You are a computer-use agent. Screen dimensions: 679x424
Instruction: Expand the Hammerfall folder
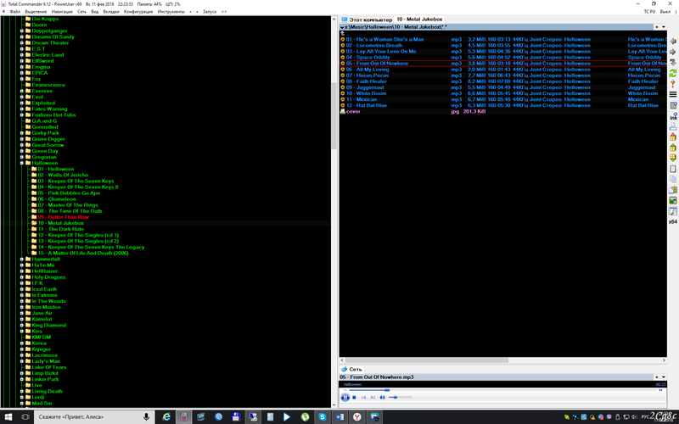coord(22,259)
